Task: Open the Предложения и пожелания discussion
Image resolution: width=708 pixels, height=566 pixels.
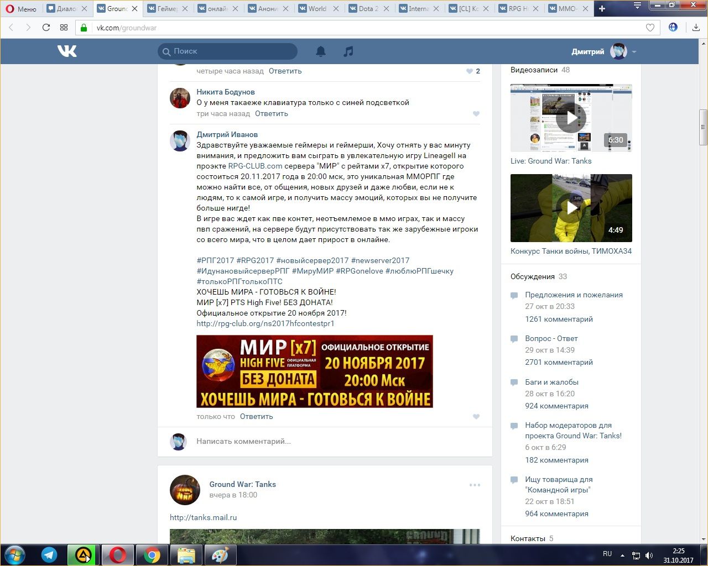Action: 574,295
